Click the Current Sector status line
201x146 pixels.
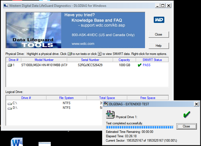click(141, 141)
